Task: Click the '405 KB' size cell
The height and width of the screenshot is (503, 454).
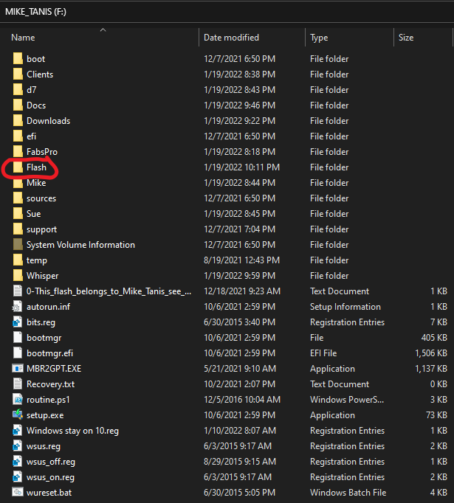Action: 434,338
